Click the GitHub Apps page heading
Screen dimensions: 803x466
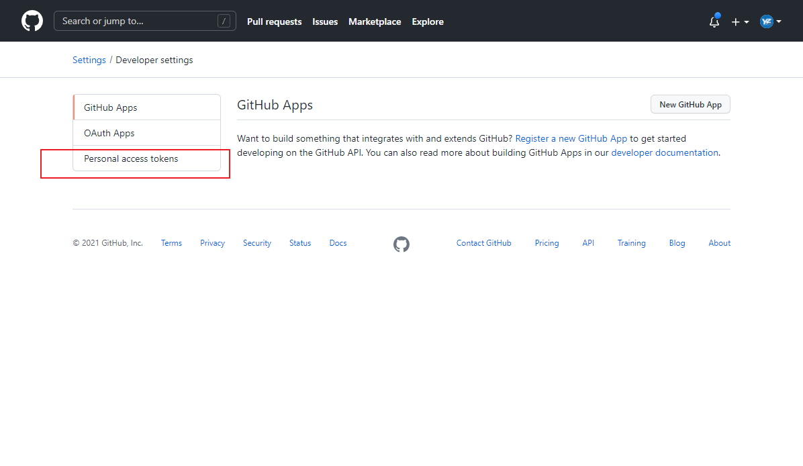[275, 105]
